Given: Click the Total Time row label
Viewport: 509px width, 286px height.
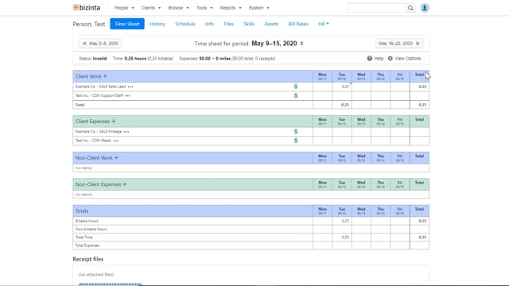Looking at the screenshot, I should pyautogui.click(x=84, y=237).
